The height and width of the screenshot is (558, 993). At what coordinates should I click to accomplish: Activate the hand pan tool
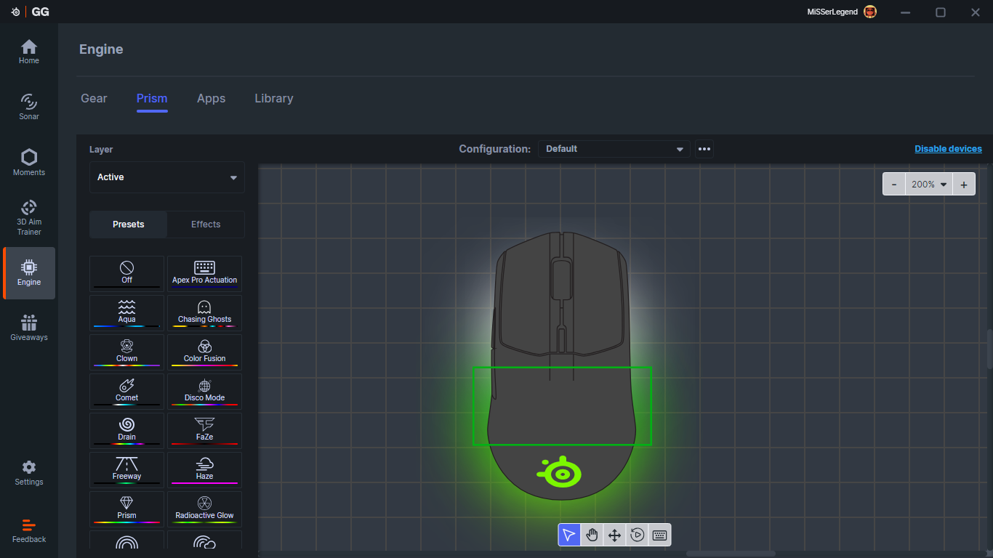pyautogui.click(x=592, y=535)
